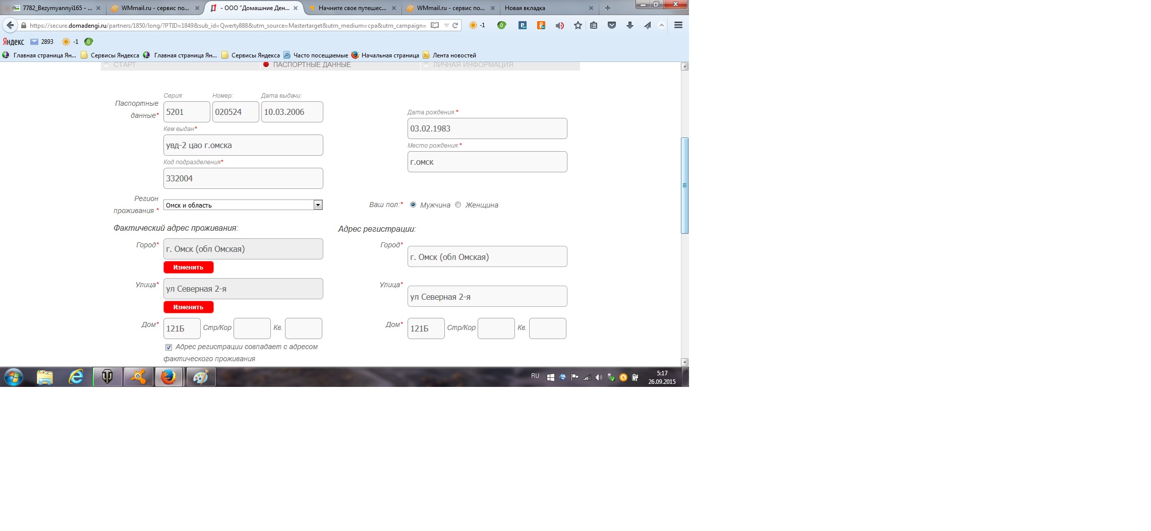Select the Женщина gender option
The image size is (1151, 531).
coord(458,205)
